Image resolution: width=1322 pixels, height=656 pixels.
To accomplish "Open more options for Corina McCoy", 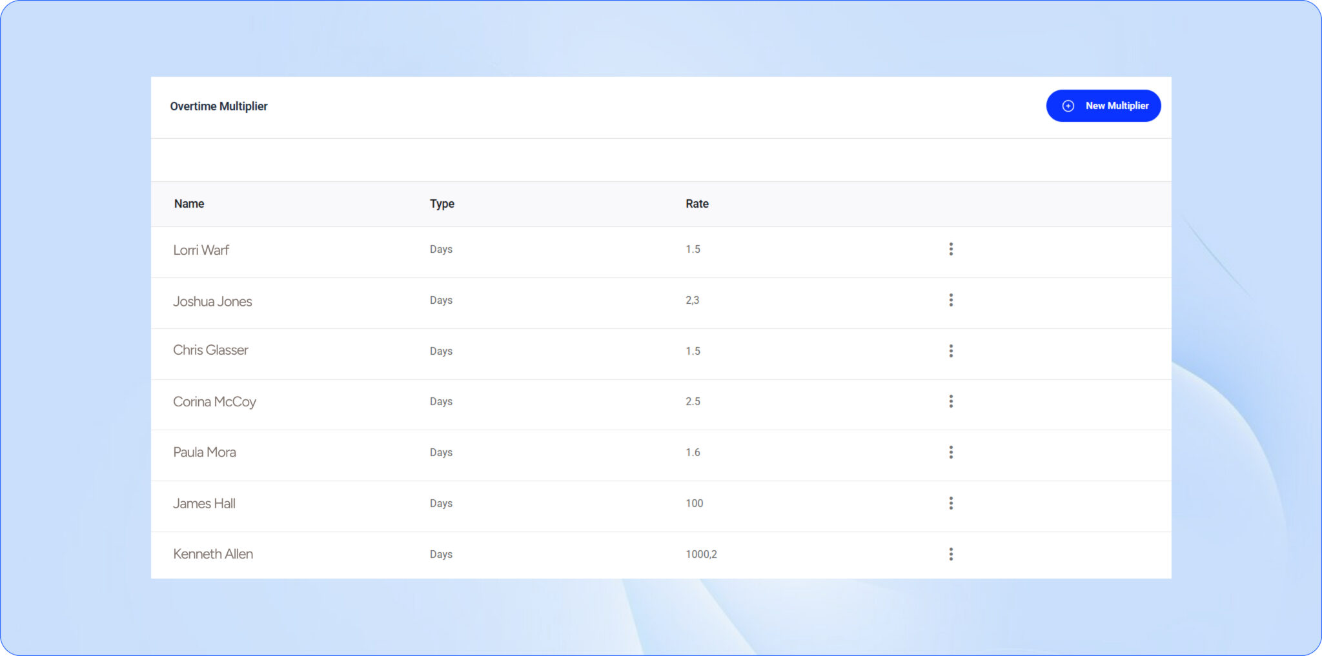I will [x=951, y=401].
